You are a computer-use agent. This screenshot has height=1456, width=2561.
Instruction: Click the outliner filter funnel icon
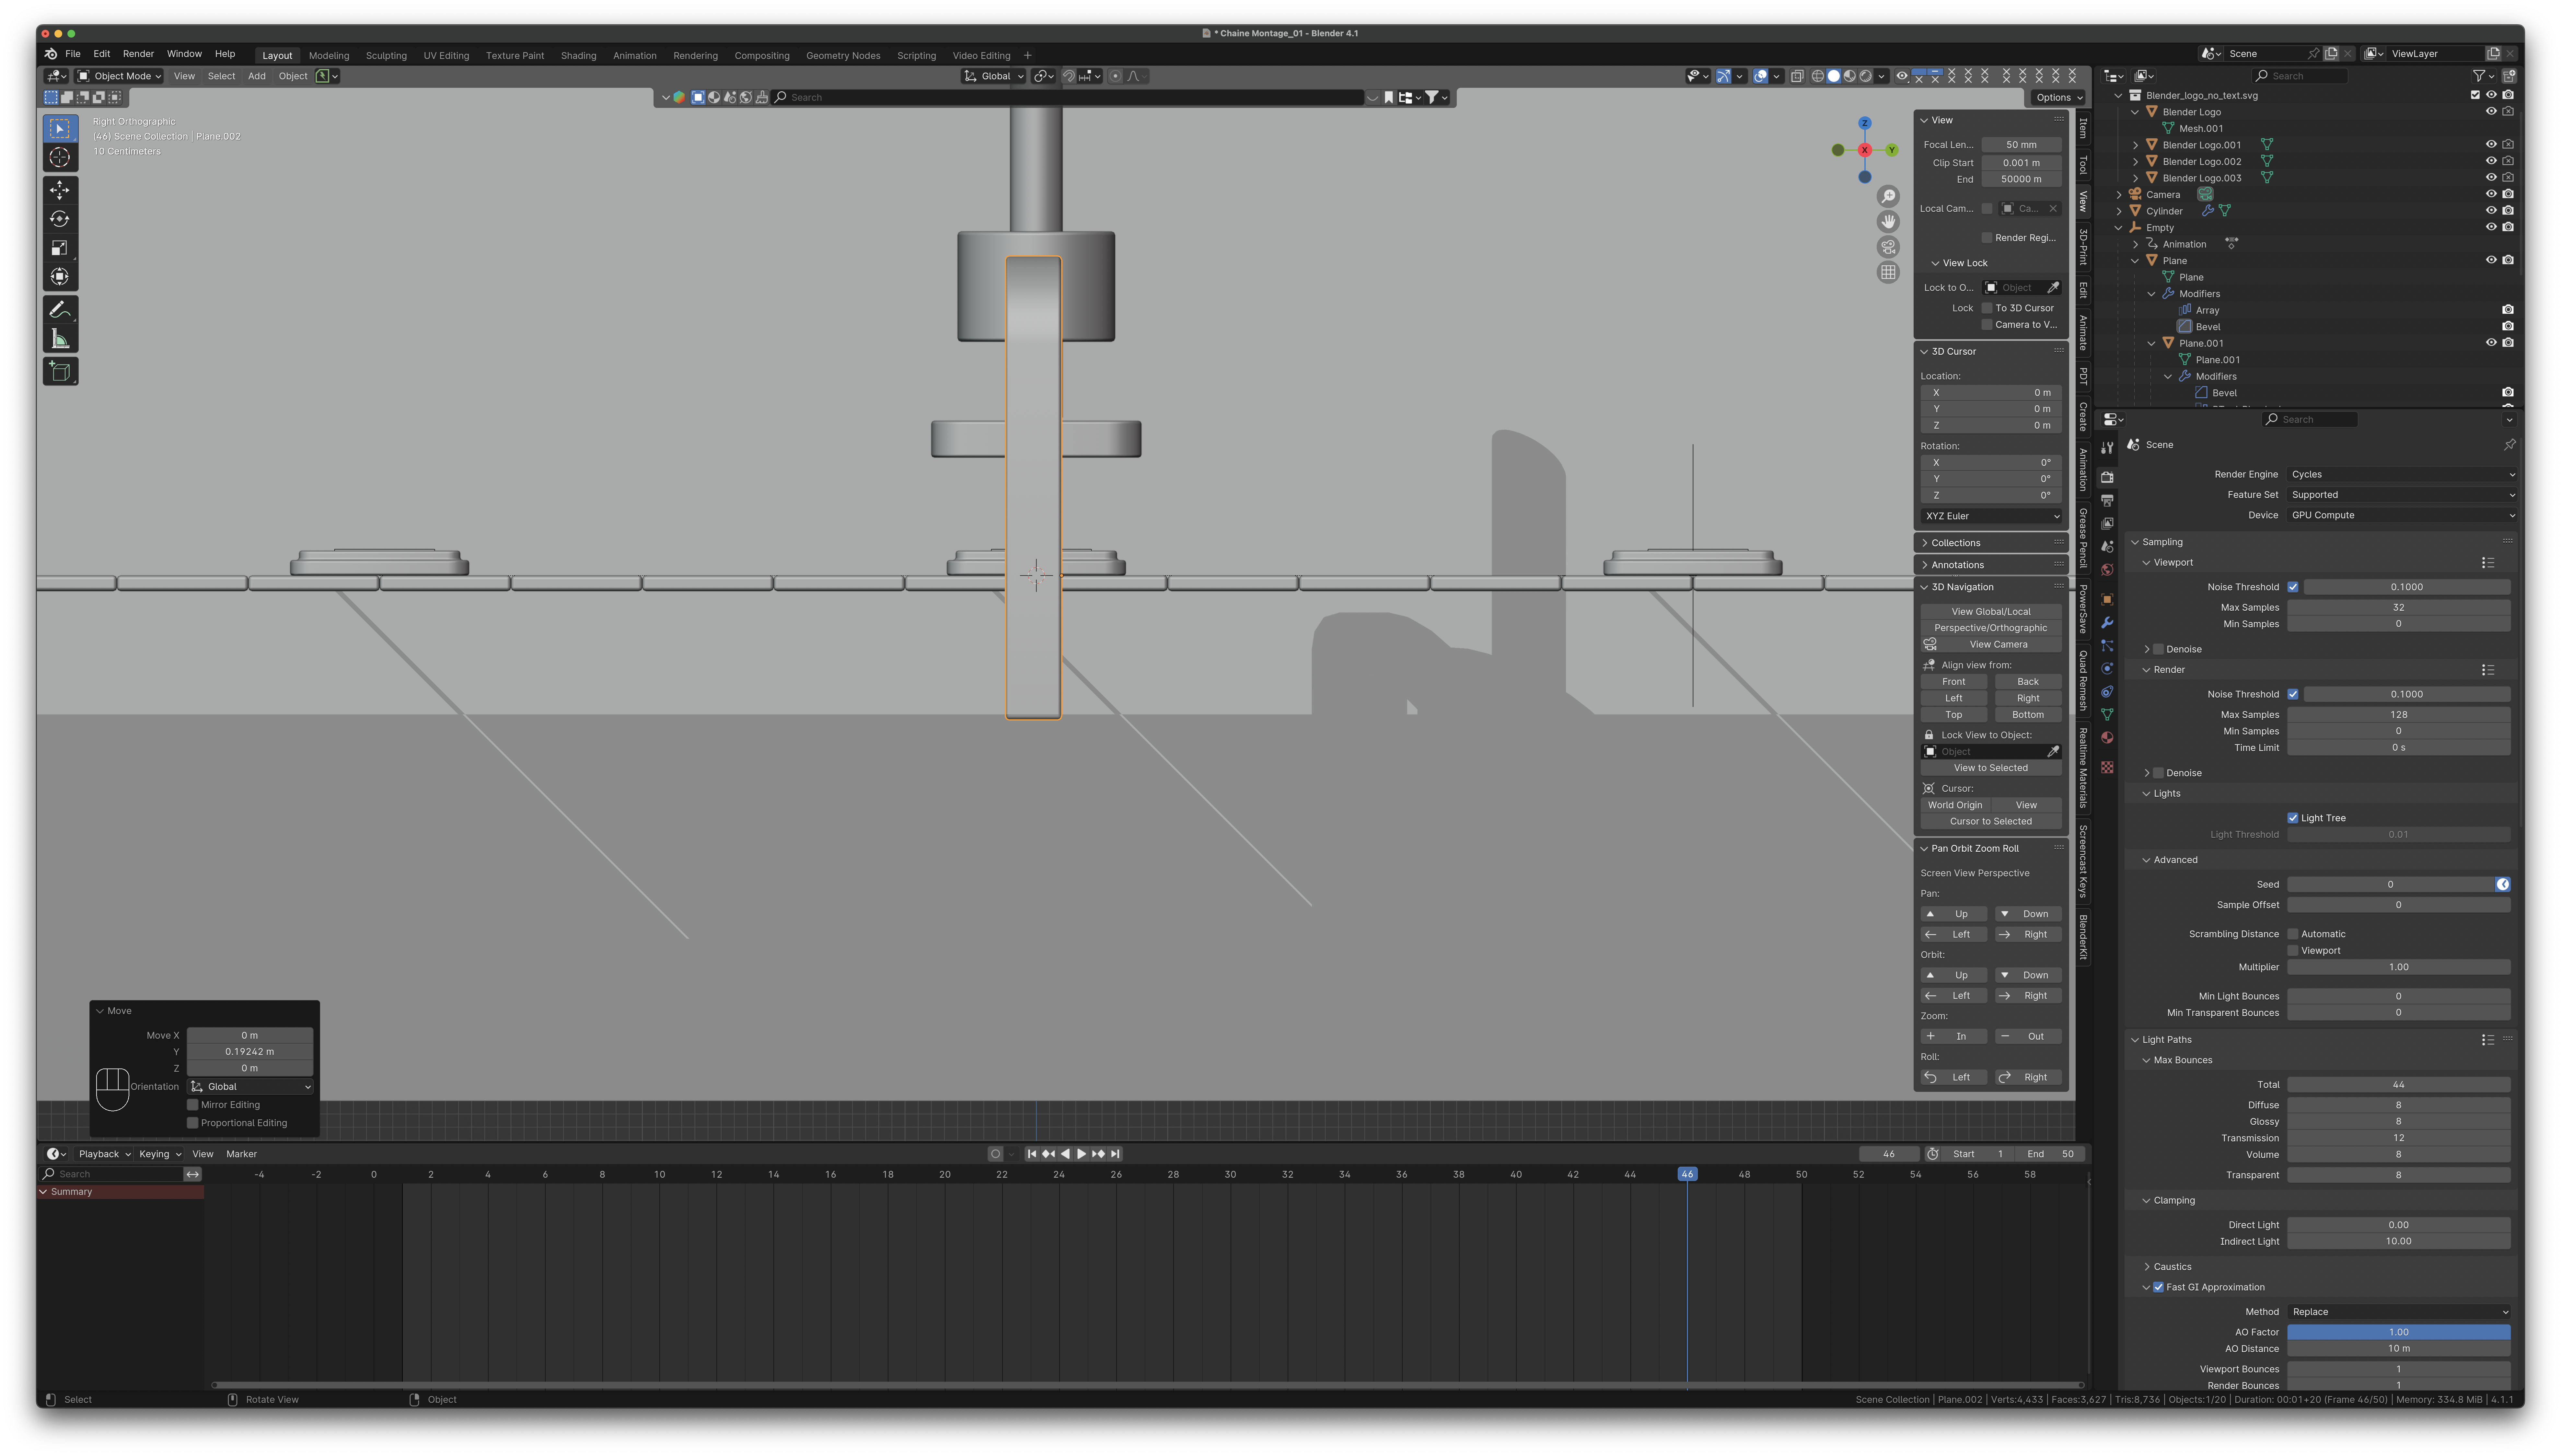click(x=2479, y=76)
